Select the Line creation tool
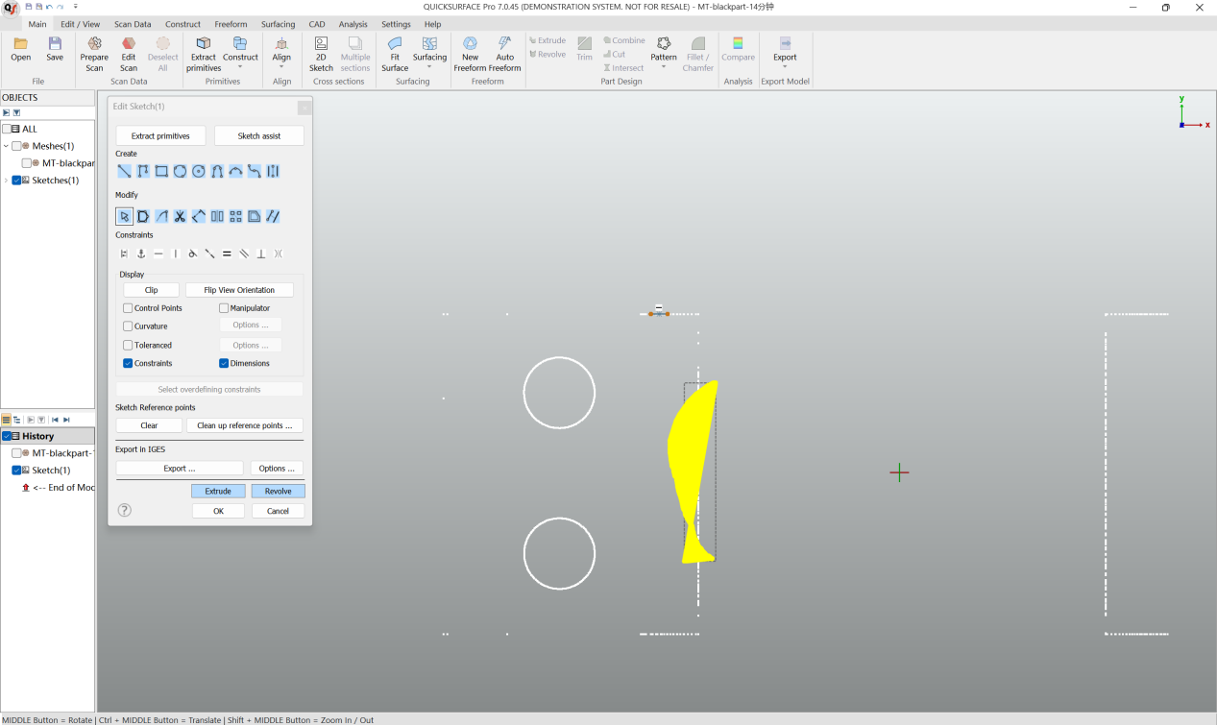This screenshot has width=1217, height=725. (124, 171)
